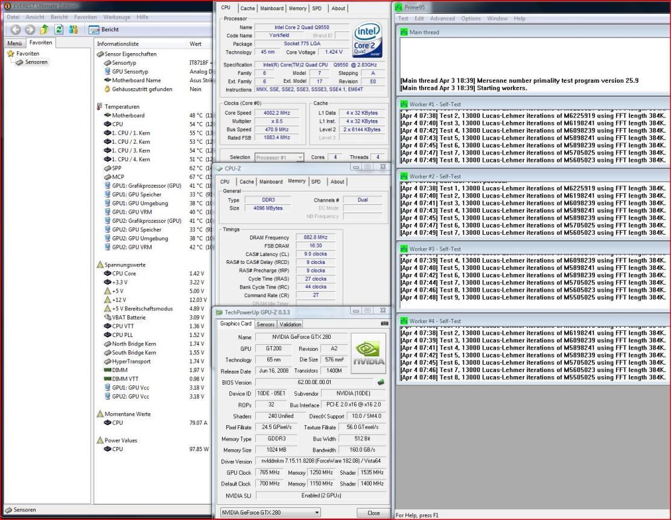This screenshot has width=671, height=520.
Task: Open the NVIDIA GeForce GTX 280 dropdown
Action: (270, 512)
